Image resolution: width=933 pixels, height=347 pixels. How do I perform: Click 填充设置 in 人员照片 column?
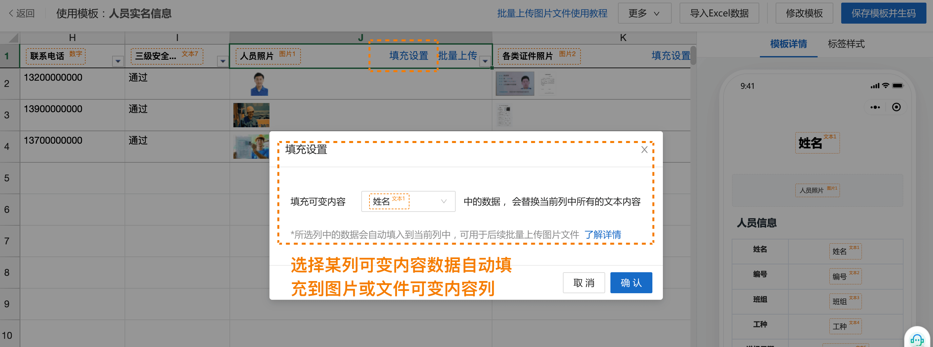point(408,56)
